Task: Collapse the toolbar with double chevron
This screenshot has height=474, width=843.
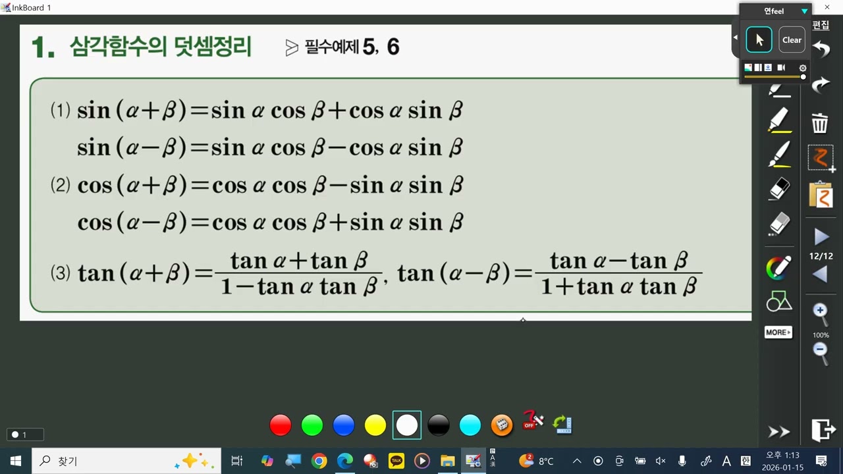Action: [779, 432]
